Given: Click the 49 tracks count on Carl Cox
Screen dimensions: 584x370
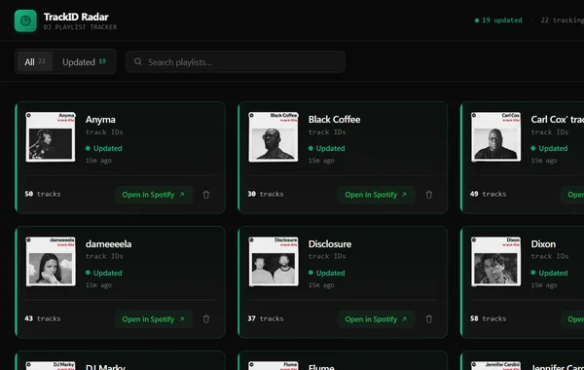Looking at the screenshot, I should tap(488, 194).
